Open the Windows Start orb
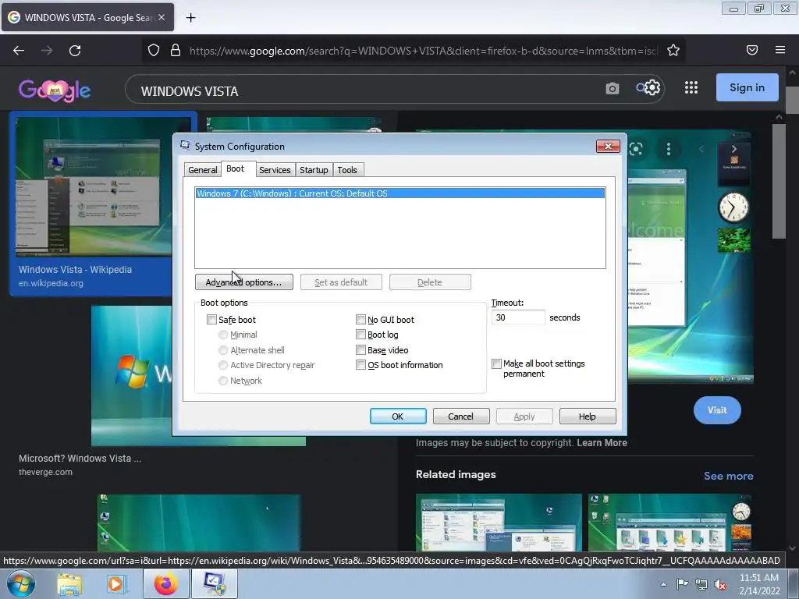 (x=20, y=583)
